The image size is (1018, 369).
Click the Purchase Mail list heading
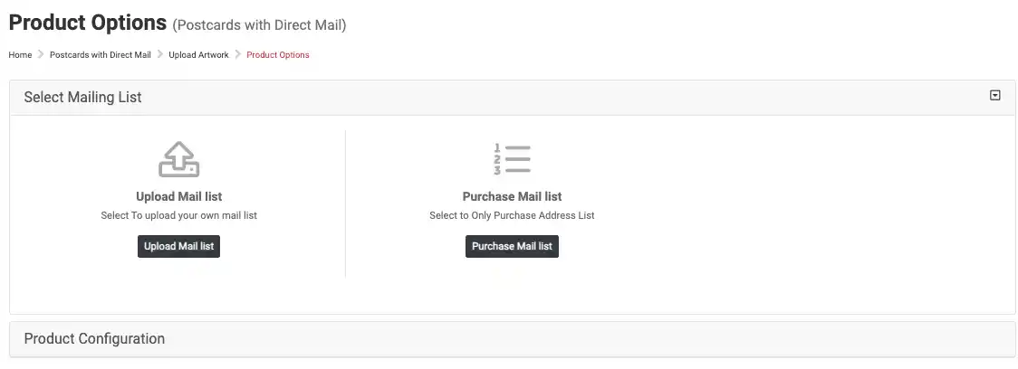512,196
